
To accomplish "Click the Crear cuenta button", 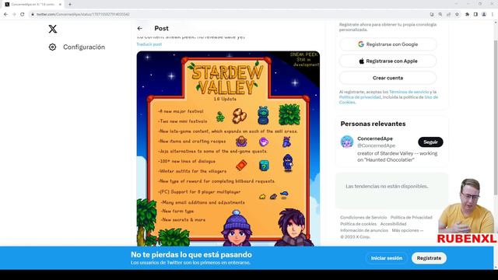I will (x=388, y=78).
